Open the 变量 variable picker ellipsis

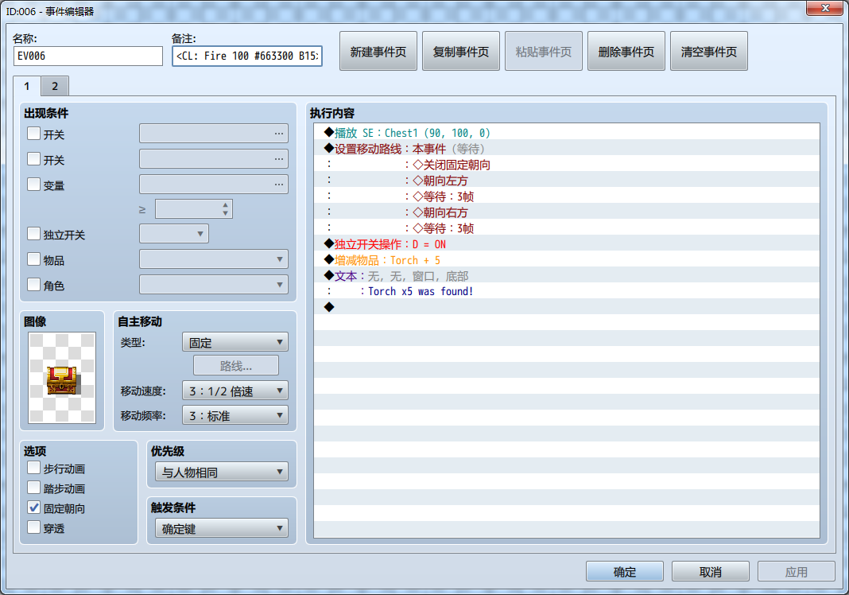tap(280, 184)
